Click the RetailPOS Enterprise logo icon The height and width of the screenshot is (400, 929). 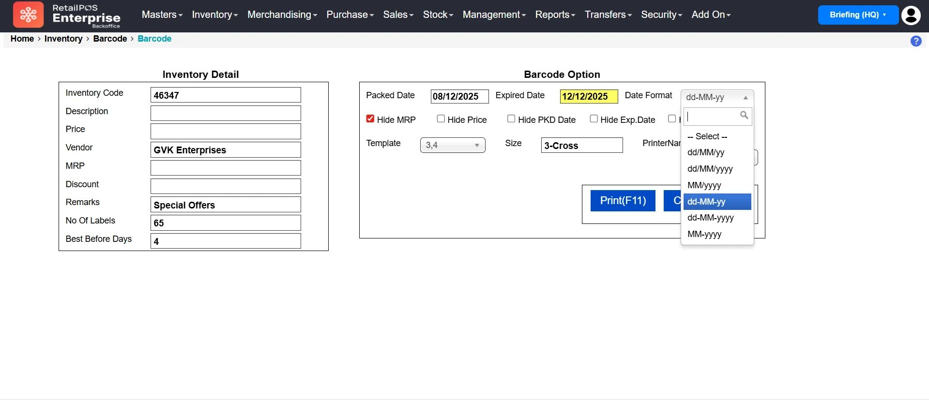[x=28, y=15]
